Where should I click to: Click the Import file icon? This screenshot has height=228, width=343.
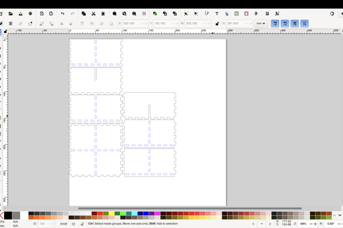pos(42,14)
